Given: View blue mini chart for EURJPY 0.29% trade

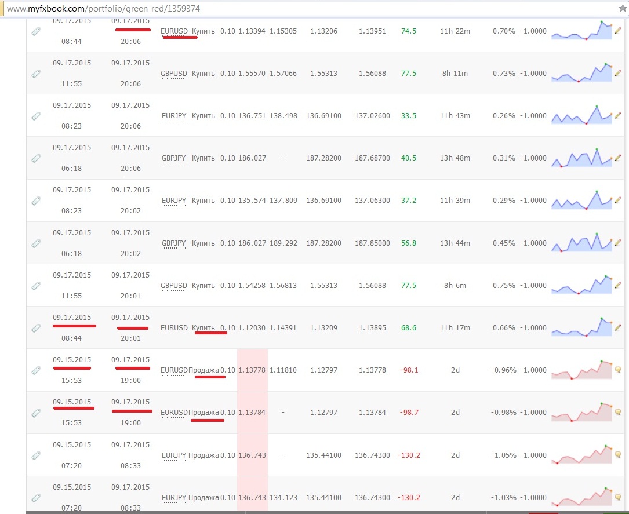Looking at the screenshot, I should [x=581, y=200].
